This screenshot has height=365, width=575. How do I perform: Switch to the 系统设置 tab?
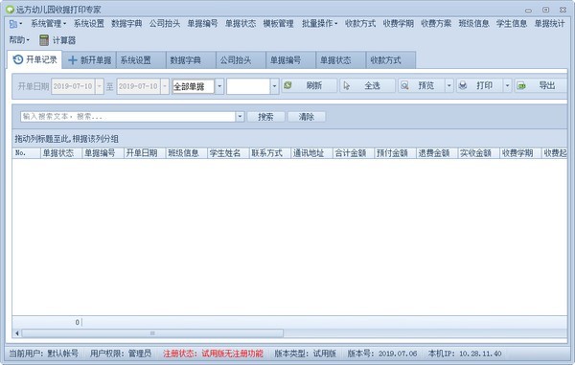pyautogui.click(x=141, y=60)
